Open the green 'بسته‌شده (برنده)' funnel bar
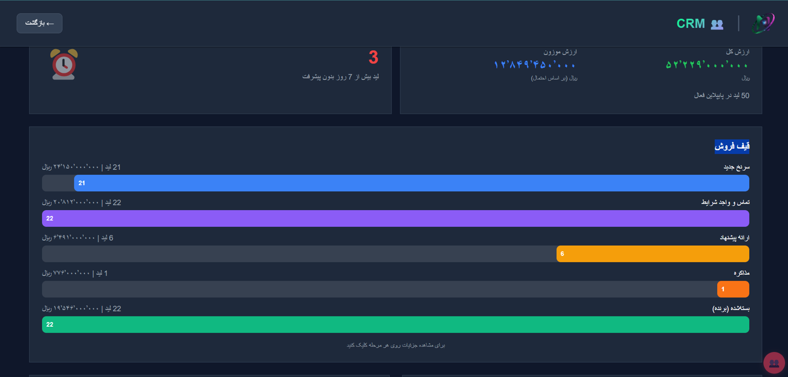This screenshot has width=788, height=377. click(x=395, y=325)
